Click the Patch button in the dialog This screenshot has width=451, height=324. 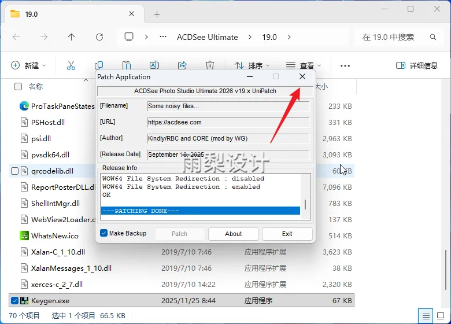pyautogui.click(x=179, y=234)
